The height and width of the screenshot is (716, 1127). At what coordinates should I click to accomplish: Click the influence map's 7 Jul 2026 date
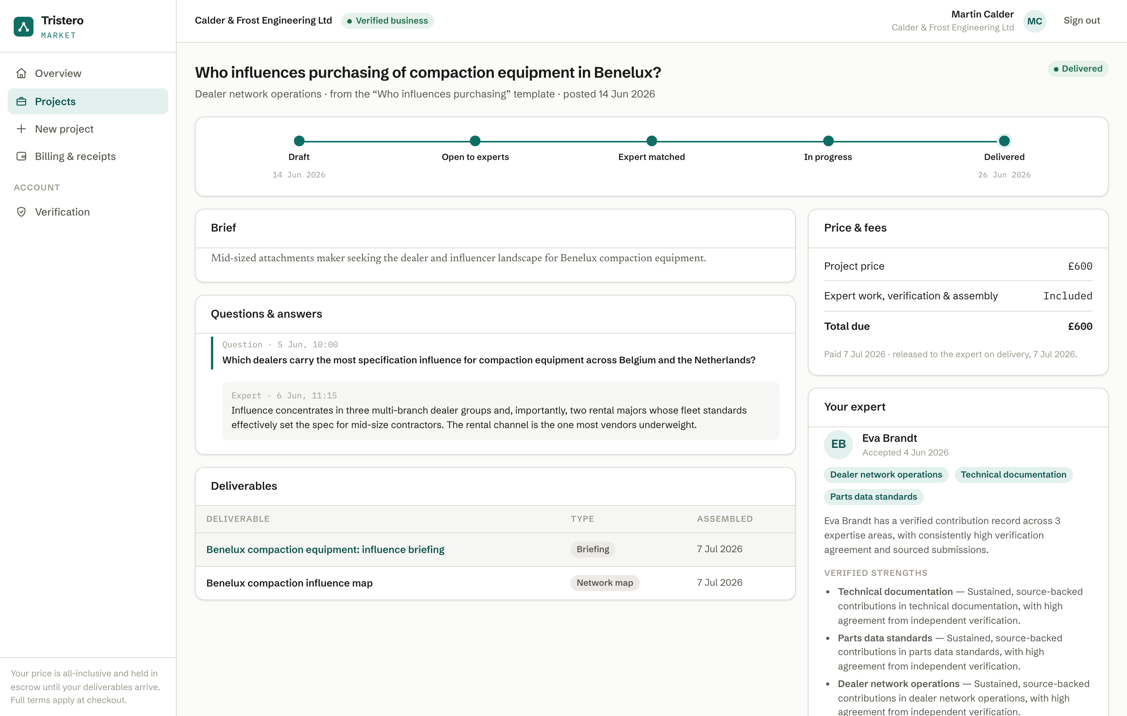[x=719, y=583]
